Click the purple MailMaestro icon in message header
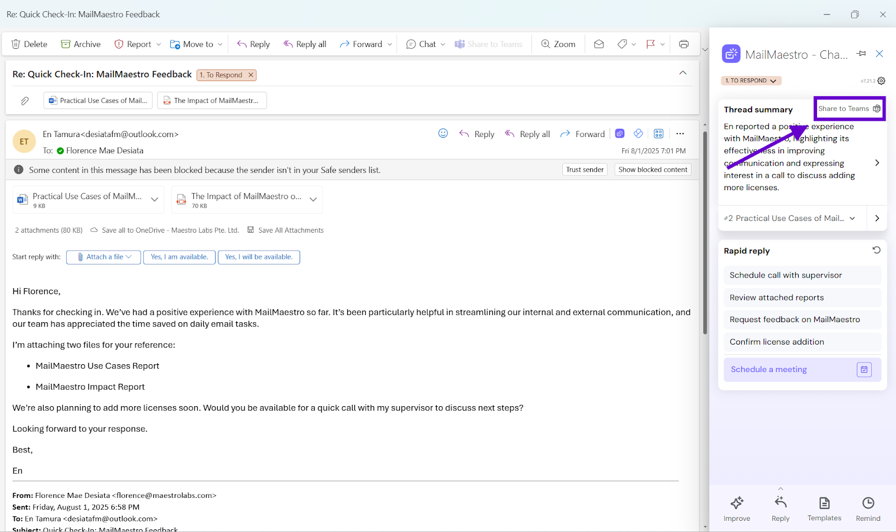The height and width of the screenshot is (532, 896). [620, 133]
